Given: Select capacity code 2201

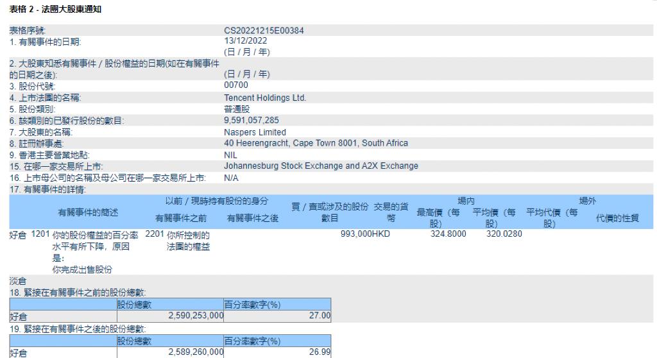Looking at the screenshot, I should pos(155,234).
